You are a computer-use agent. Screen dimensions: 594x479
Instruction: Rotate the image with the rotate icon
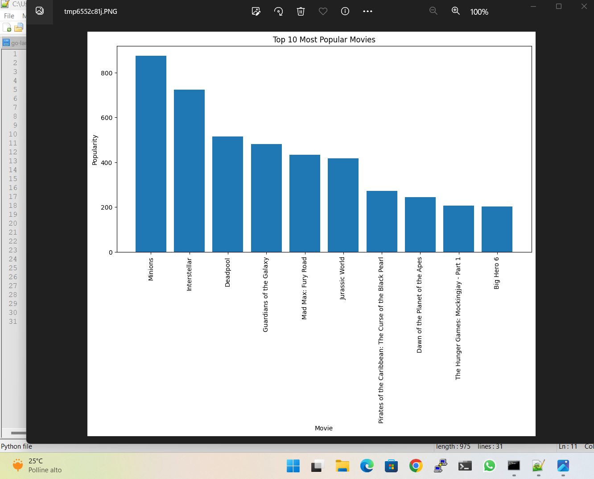coord(279,11)
